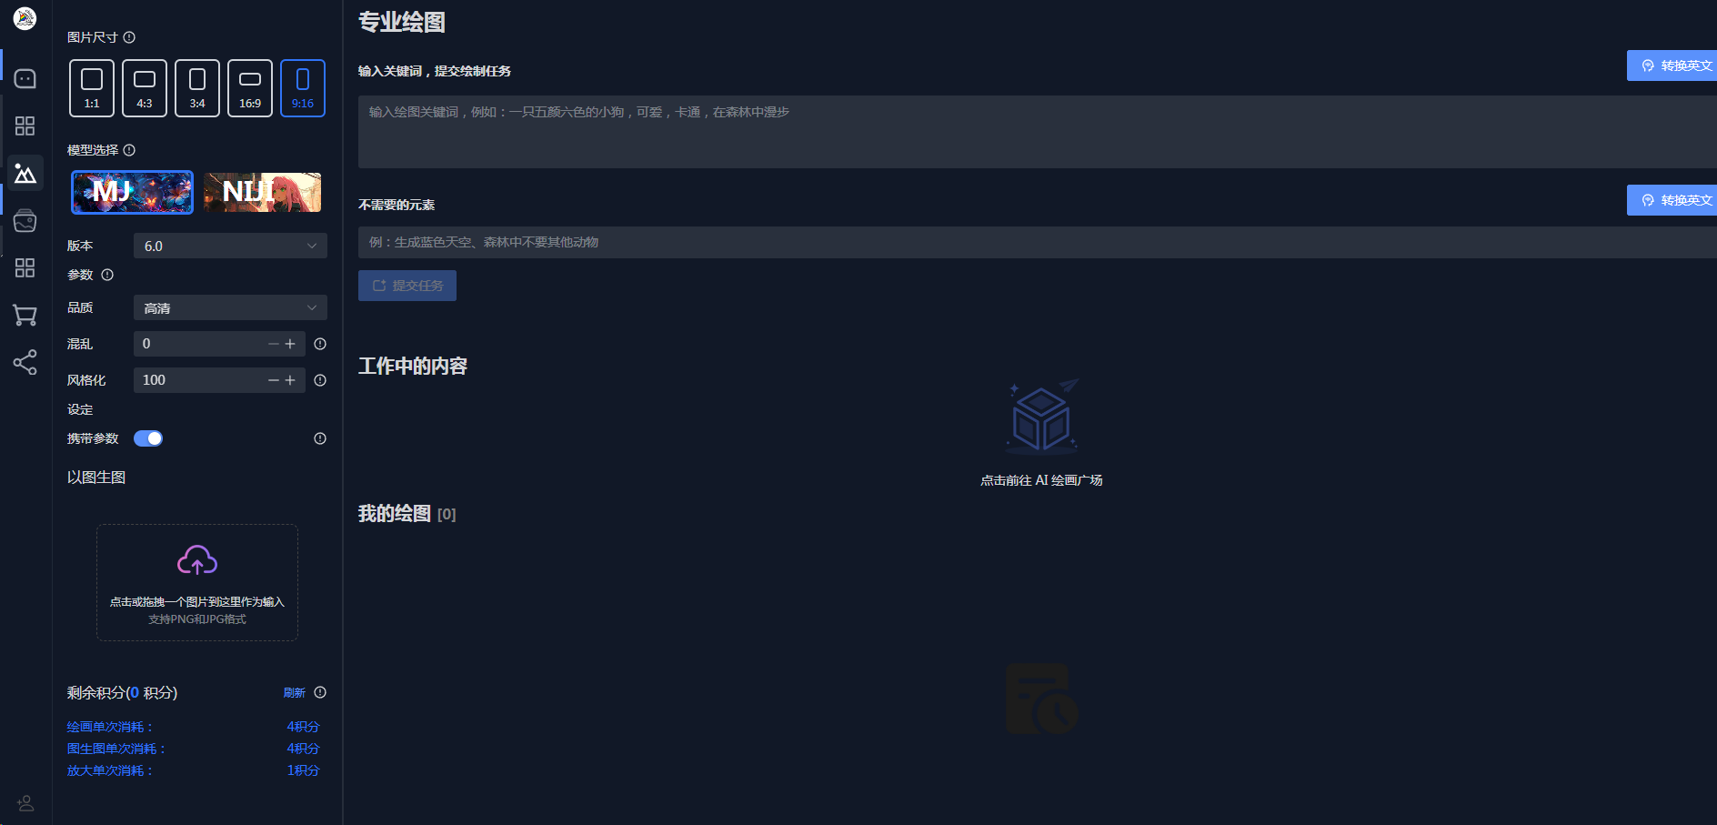Toggle the 携带参数 switch
The image size is (1717, 825).
[x=148, y=438]
